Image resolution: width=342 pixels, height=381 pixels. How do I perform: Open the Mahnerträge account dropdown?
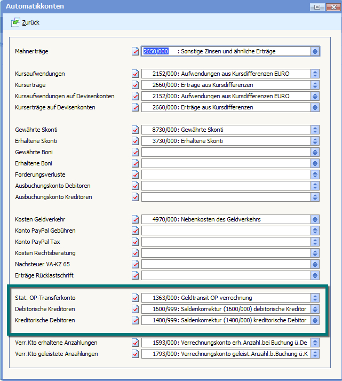coord(315,52)
